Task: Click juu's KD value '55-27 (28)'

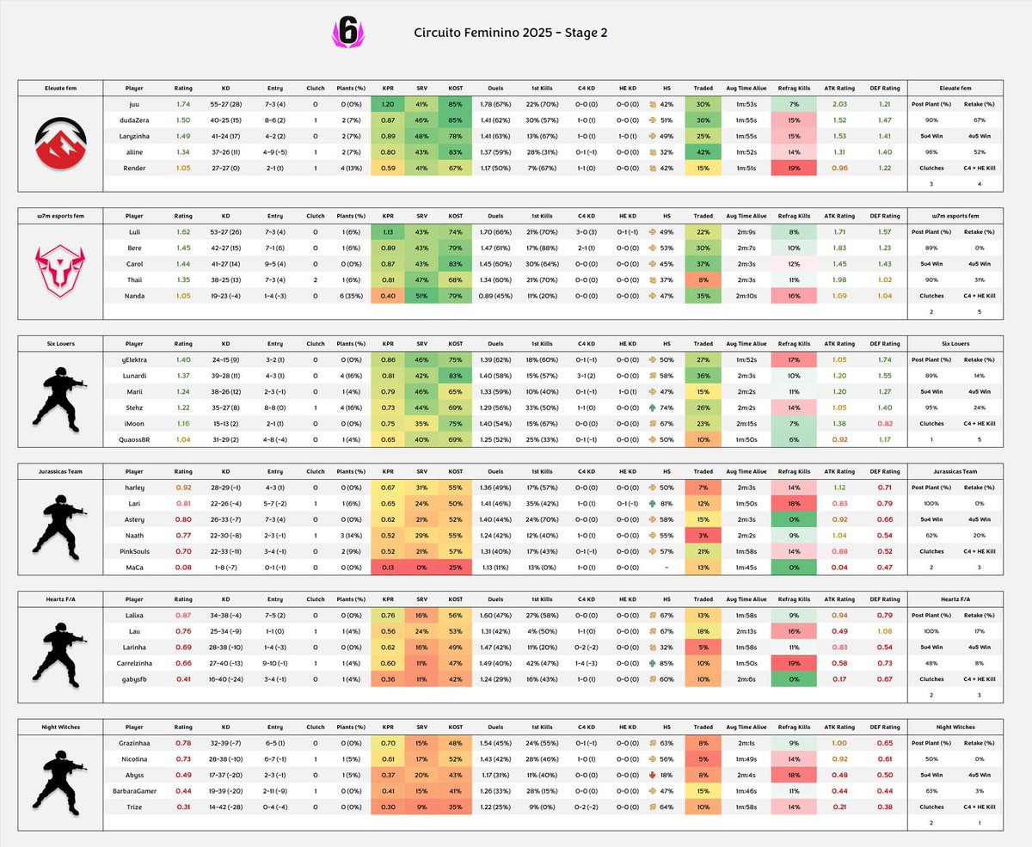Action: click(228, 104)
